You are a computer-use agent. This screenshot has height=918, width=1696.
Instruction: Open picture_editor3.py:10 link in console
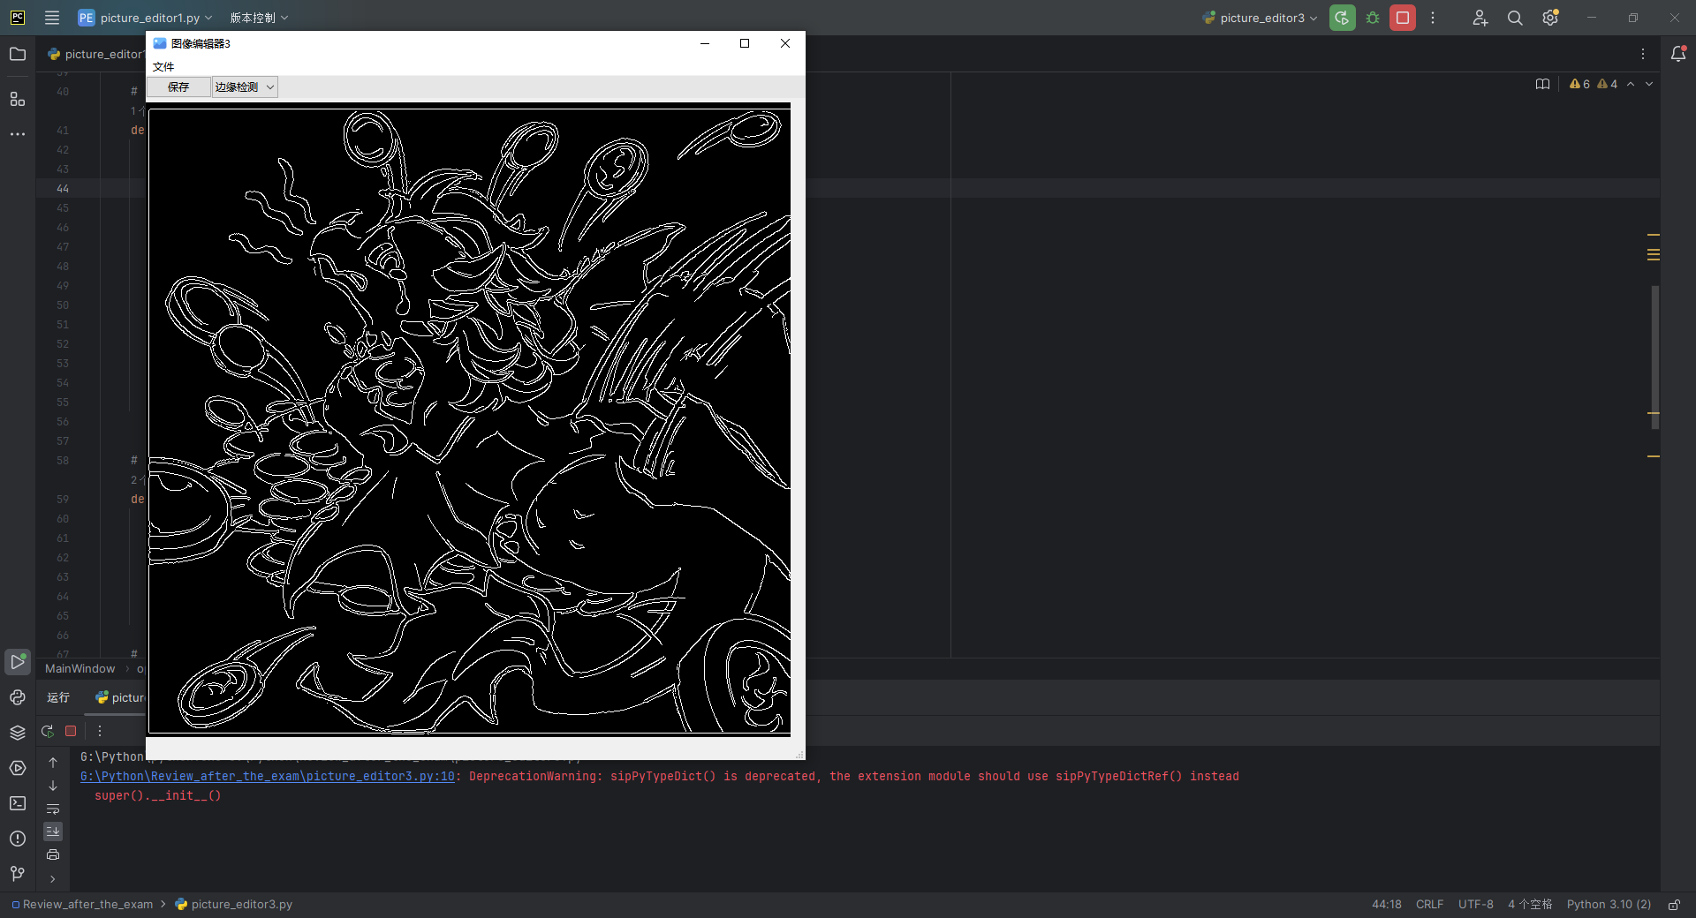(x=268, y=777)
